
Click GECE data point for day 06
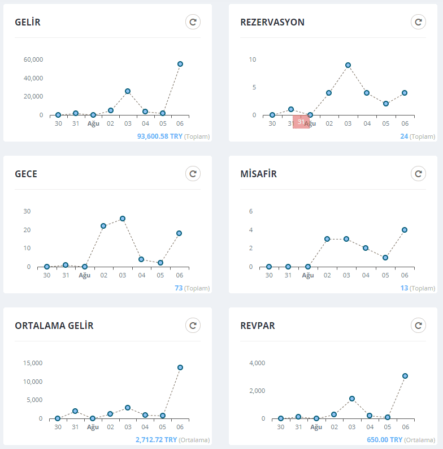179,233
